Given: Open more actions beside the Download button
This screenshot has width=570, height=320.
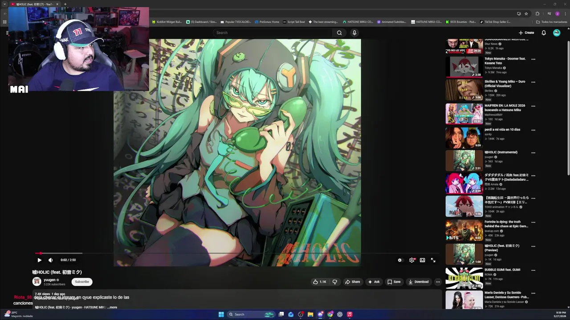Looking at the screenshot, I should pyautogui.click(x=438, y=282).
